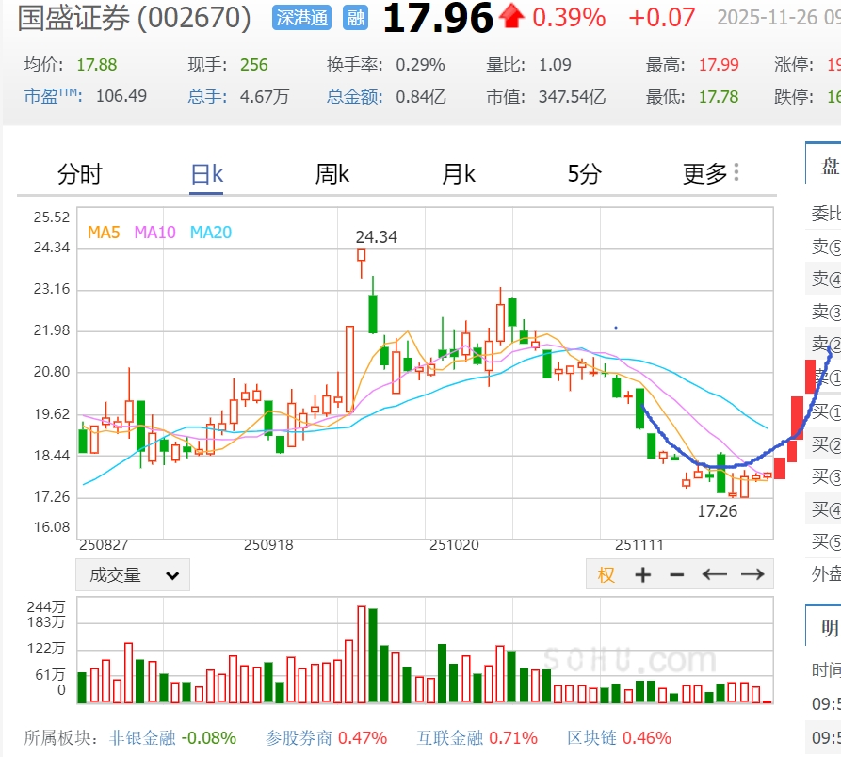This screenshot has width=841, height=757.
Task: Switch to 周k chart tab
Action: [x=332, y=174]
